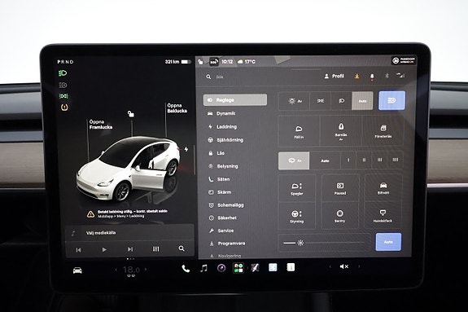Tap Öppna Baklucka to open trunk

click(177, 108)
